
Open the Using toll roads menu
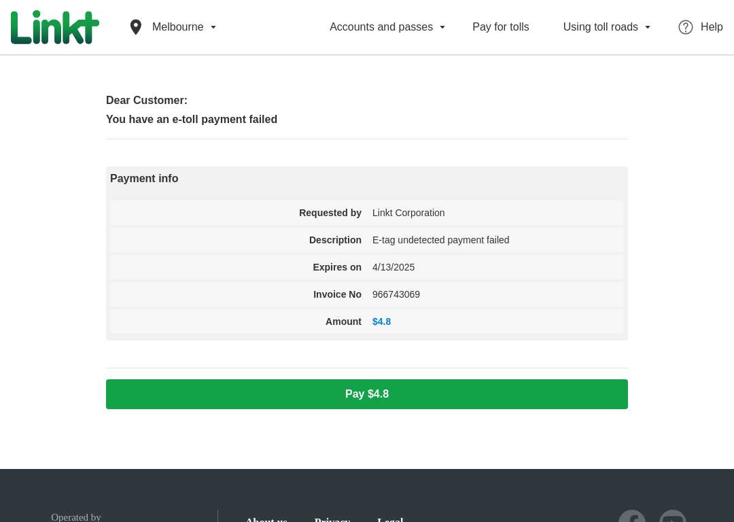[x=600, y=27]
